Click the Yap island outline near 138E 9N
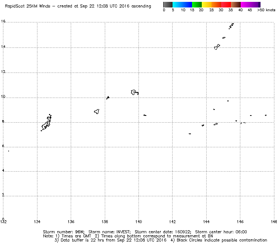The height and width of the screenshot is (243, 277). [x=97, y=111]
